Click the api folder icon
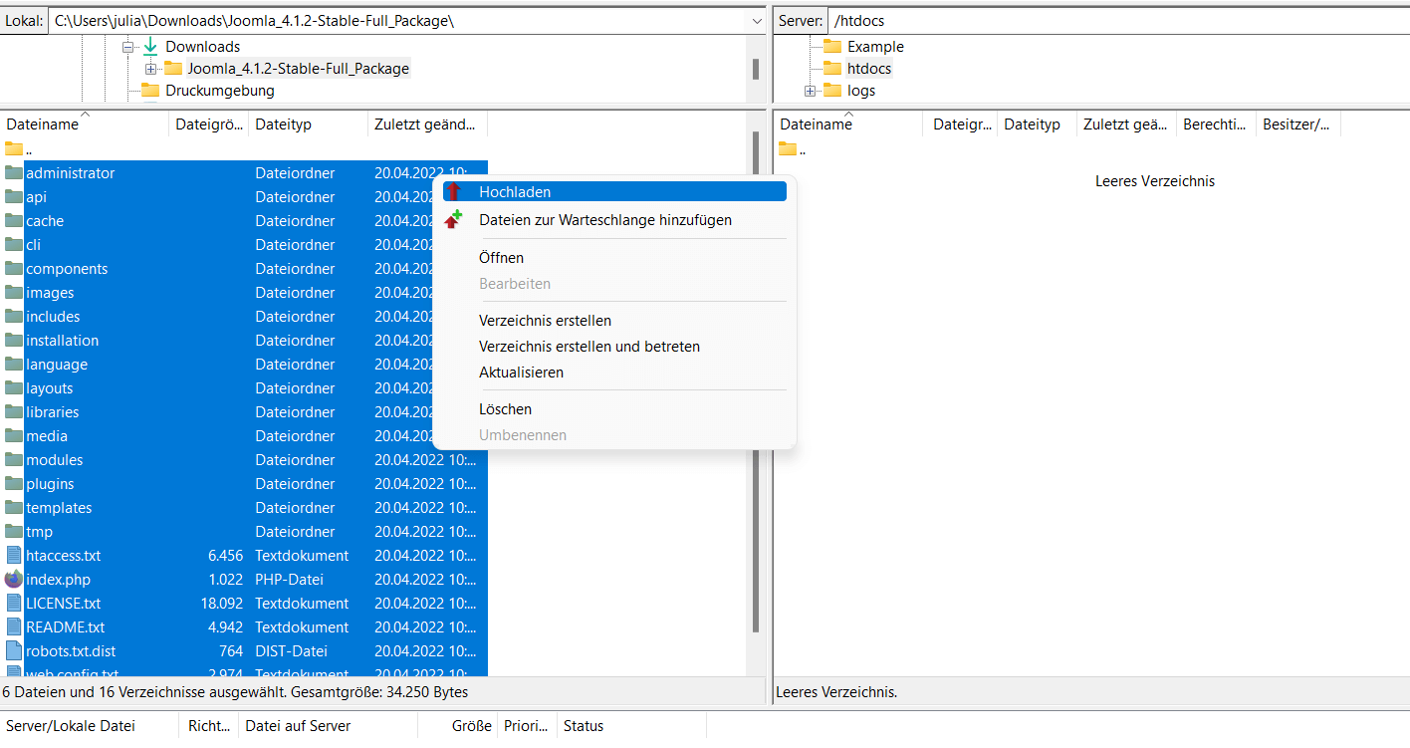Viewport: 1410px width, 748px height. (x=14, y=196)
